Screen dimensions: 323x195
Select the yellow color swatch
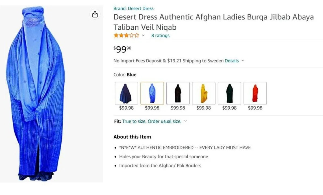click(203, 93)
